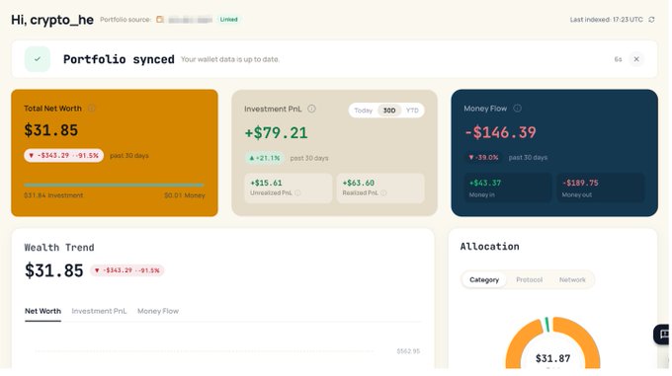
Task: Click the +21.1% change badge
Action: [265, 158]
